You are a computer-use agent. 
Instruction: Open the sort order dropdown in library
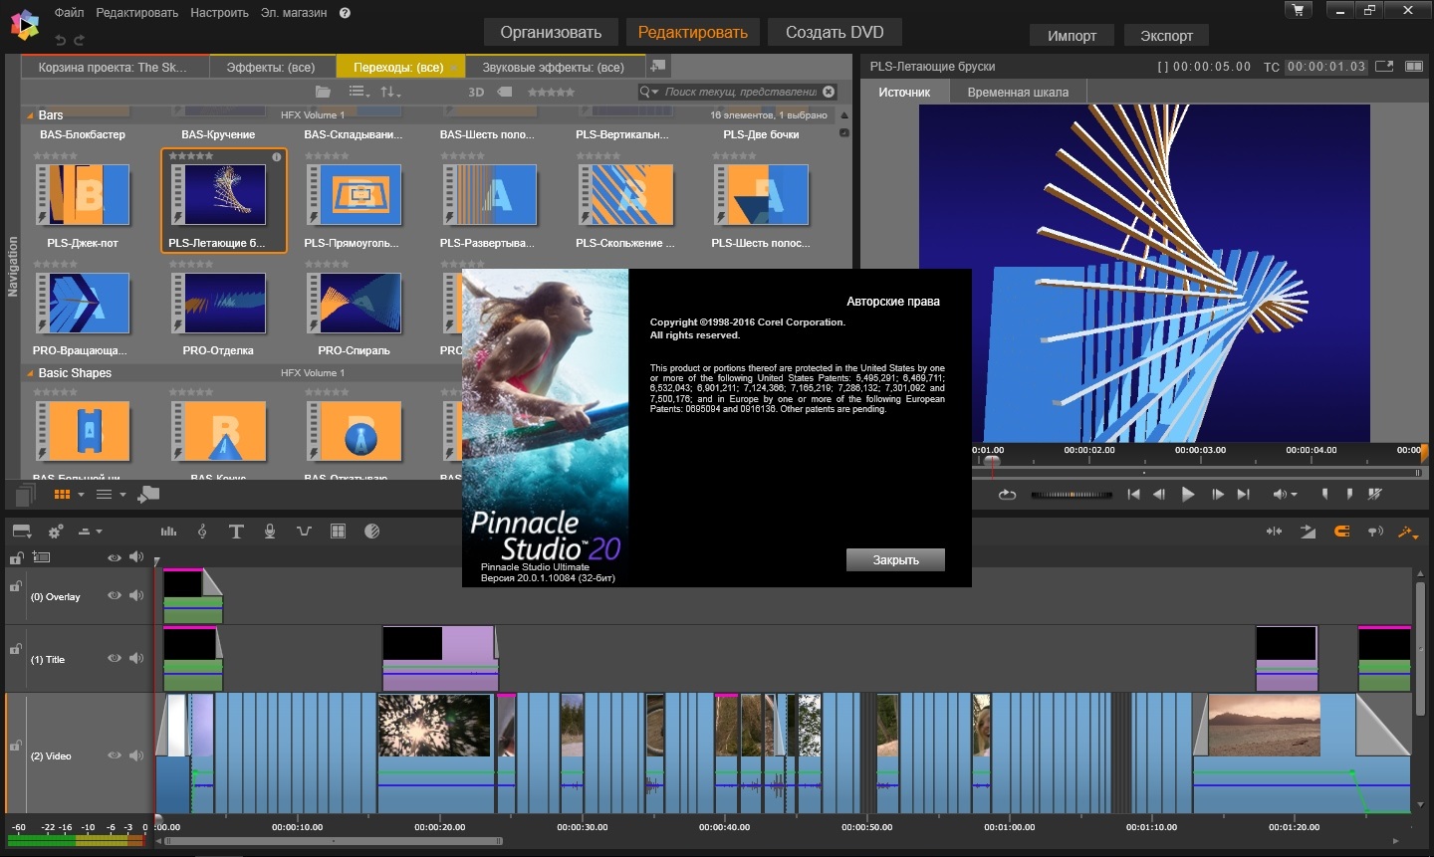tap(390, 92)
